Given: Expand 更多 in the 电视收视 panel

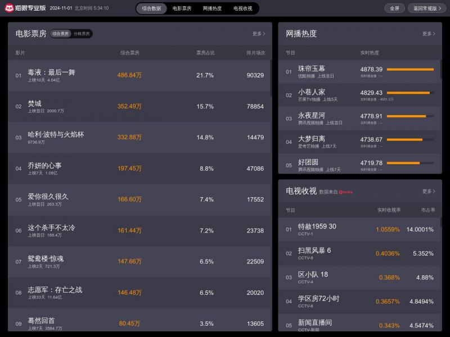Looking at the screenshot, I should 427,190.
